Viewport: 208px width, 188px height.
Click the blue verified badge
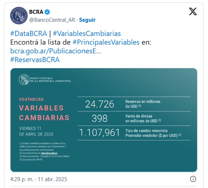[47, 12]
